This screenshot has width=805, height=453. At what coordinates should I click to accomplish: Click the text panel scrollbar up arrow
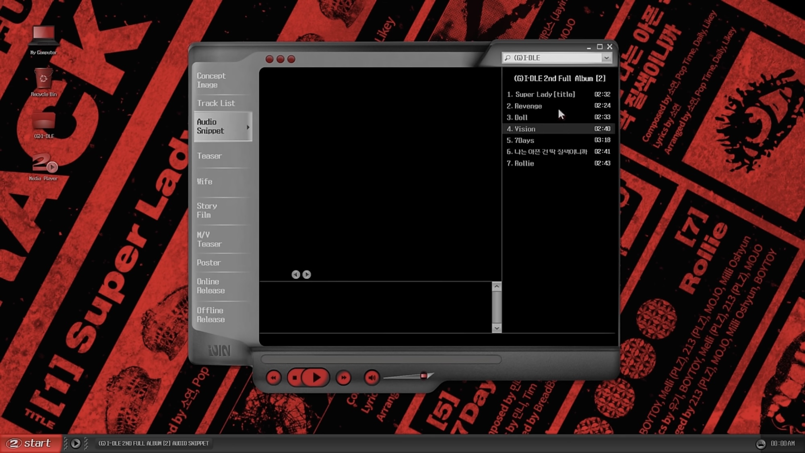(497, 287)
